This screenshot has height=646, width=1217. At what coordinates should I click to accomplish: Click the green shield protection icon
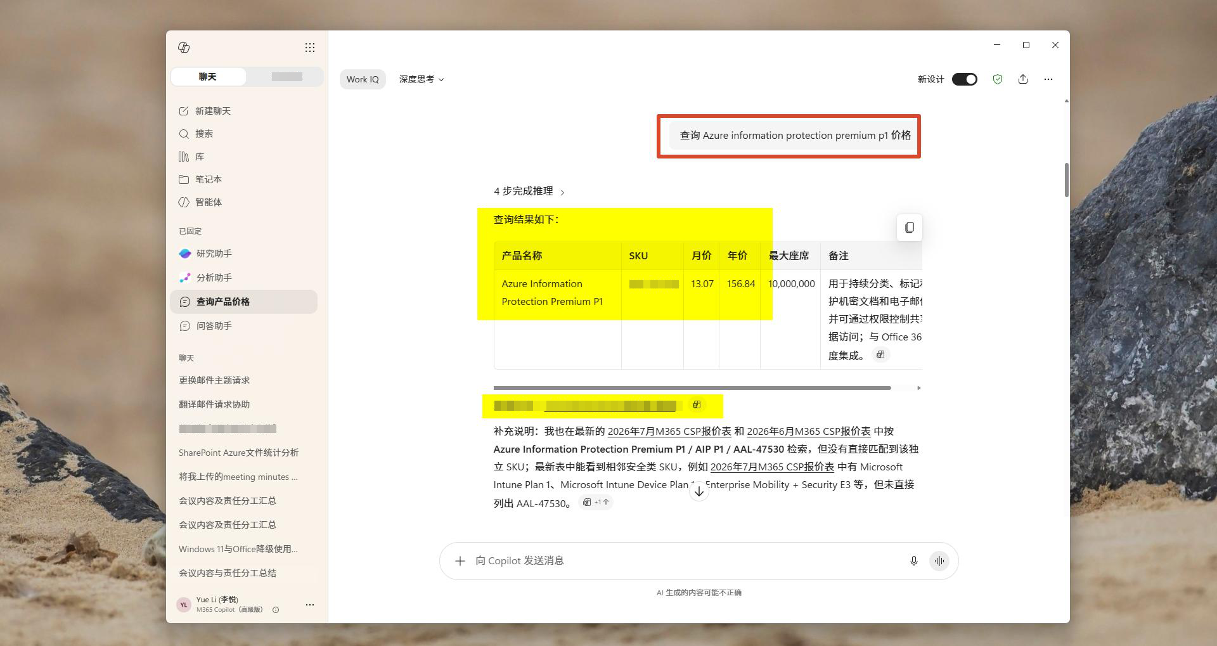click(x=998, y=79)
